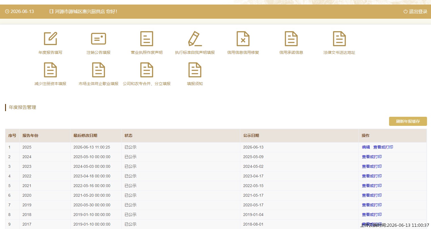Click publication date 2018-08-01
The height and width of the screenshot is (229, 431).
(x=253, y=224)
